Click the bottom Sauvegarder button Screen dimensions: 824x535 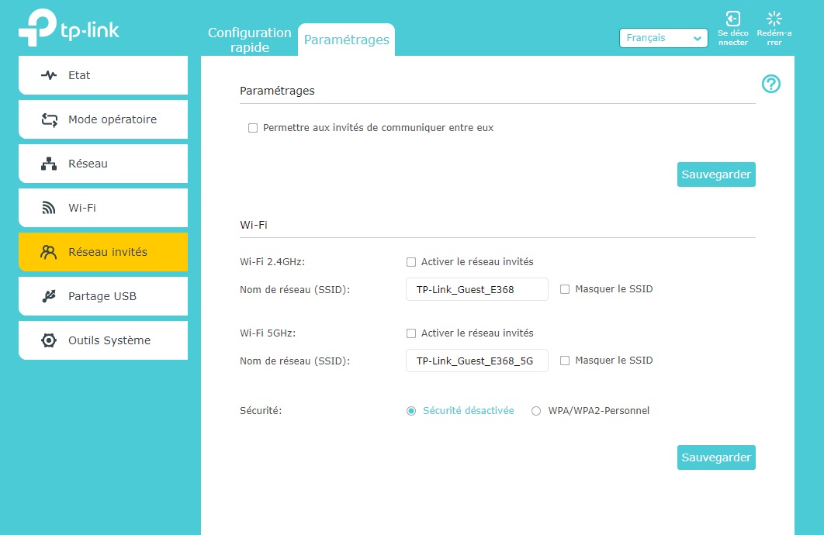pyautogui.click(x=715, y=457)
